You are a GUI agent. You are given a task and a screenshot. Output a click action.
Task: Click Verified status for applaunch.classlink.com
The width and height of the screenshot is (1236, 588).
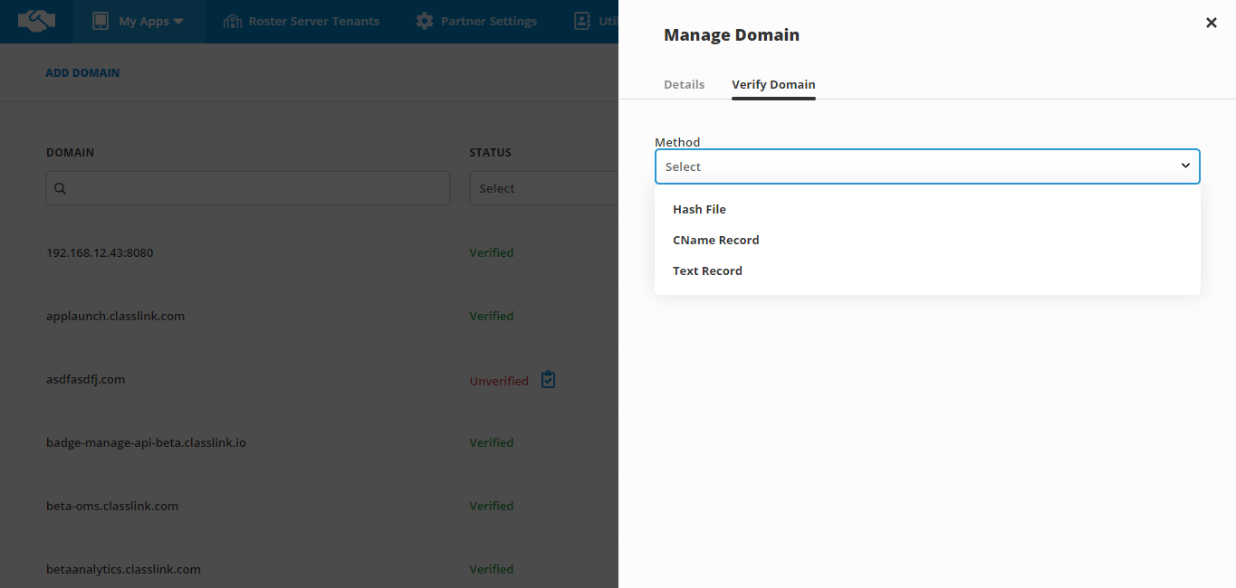coord(492,316)
